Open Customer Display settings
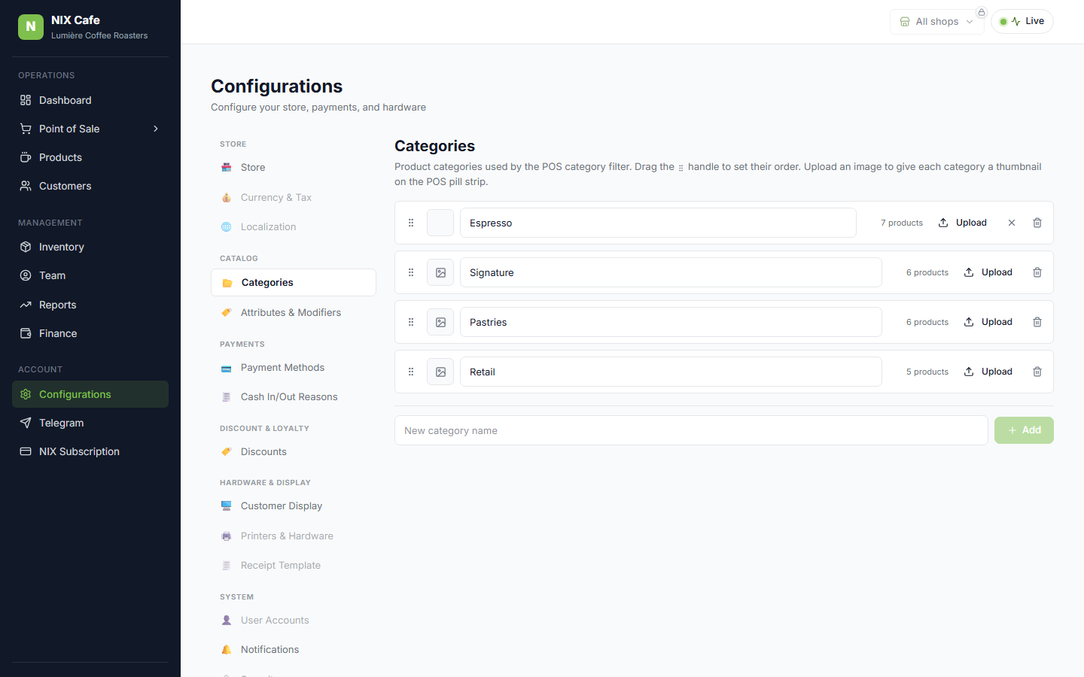This screenshot has height=677, width=1084. (294, 505)
